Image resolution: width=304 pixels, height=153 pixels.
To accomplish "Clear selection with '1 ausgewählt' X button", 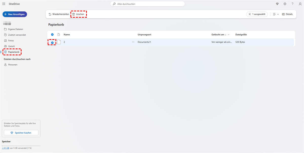I will point(257,14).
